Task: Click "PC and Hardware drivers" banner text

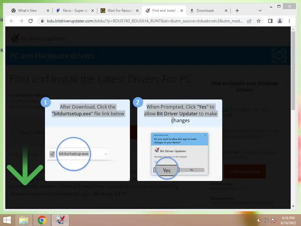Action: [x=52, y=56]
